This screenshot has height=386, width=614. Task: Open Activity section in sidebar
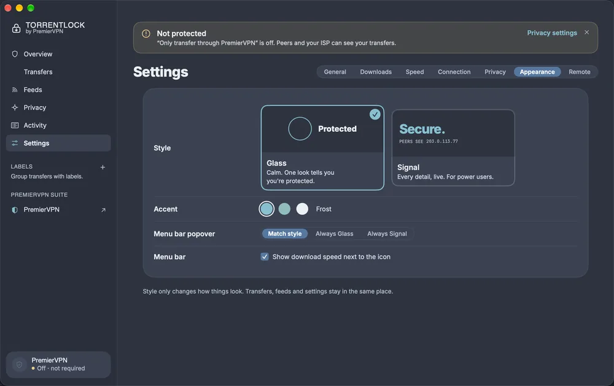click(58, 125)
